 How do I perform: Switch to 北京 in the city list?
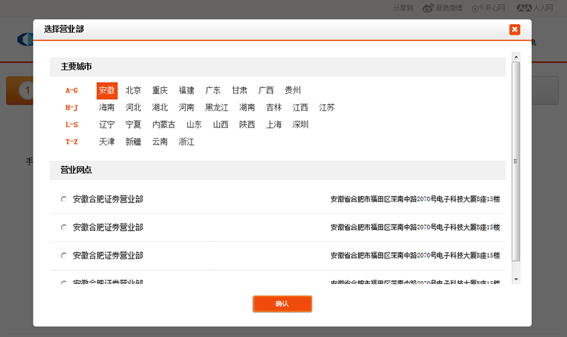click(133, 91)
